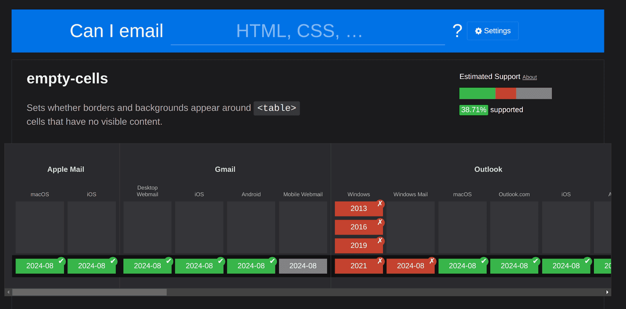Select Outlook iOS 2024-08 result
The width and height of the screenshot is (626, 309).
click(566, 266)
